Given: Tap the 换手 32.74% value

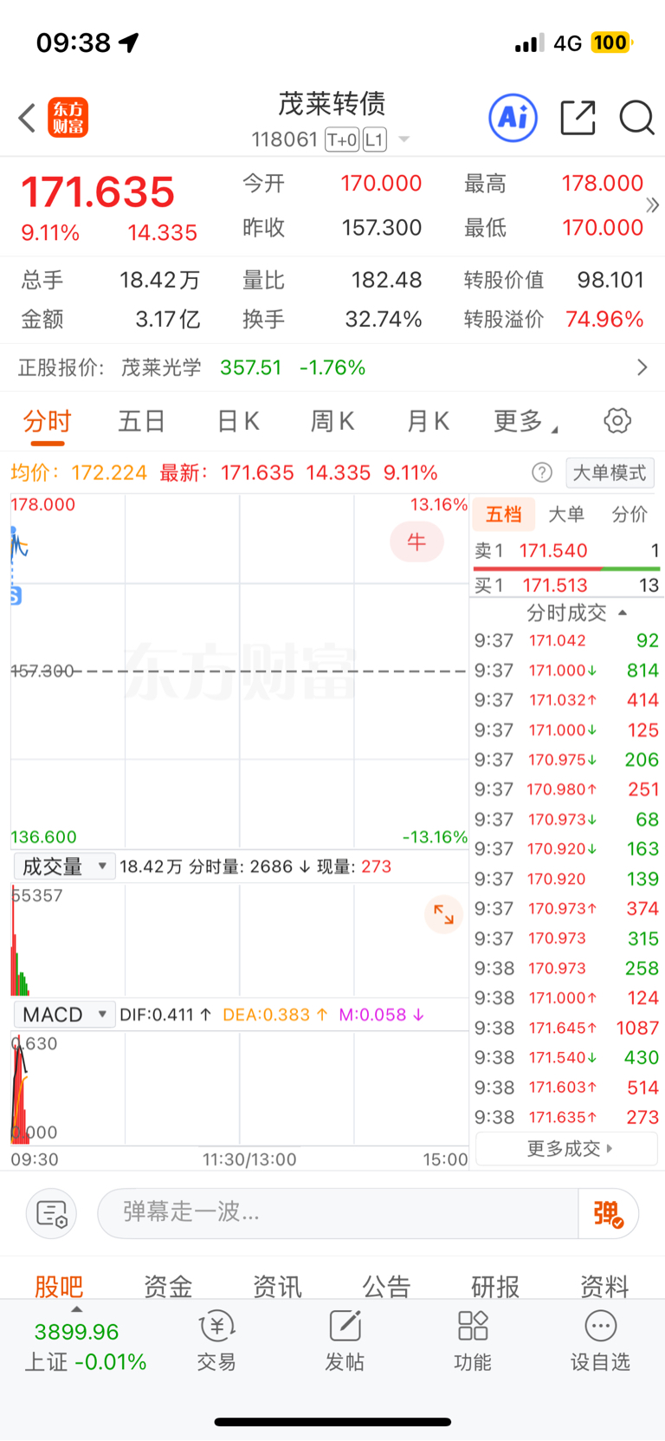Looking at the screenshot, I should (x=384, y=320).
